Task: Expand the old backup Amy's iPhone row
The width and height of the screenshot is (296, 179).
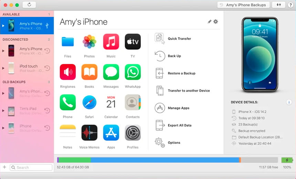Action: click(3, 93)
